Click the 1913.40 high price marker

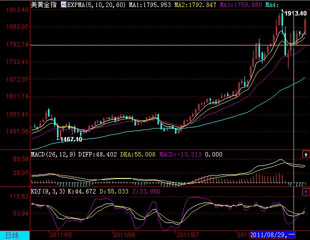point(296,13)
